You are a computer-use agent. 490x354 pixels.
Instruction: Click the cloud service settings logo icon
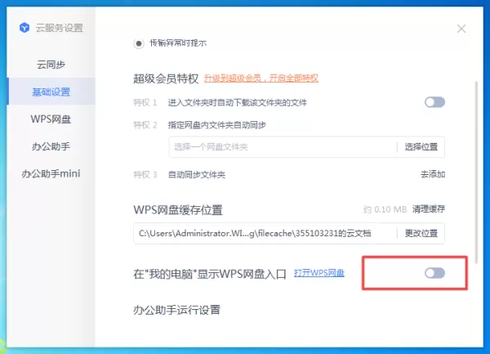[x=24, y=28]
